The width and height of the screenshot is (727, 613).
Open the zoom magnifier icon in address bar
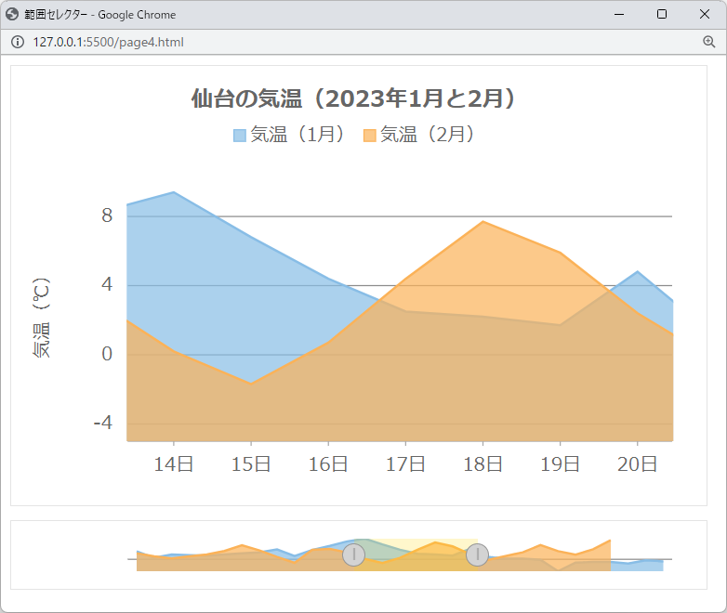point(709,42)
